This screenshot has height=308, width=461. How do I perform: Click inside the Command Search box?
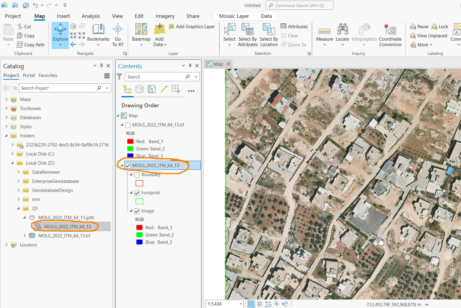pyautogui.click(x=300, y=5)
